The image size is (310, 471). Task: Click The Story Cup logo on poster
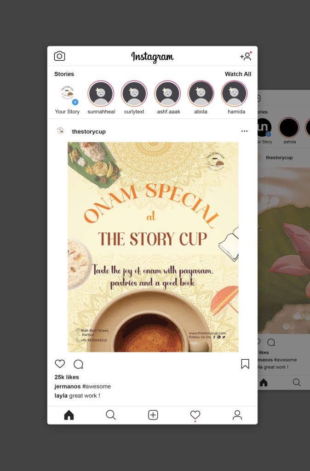pyautogui.click(x=216, y=162)
